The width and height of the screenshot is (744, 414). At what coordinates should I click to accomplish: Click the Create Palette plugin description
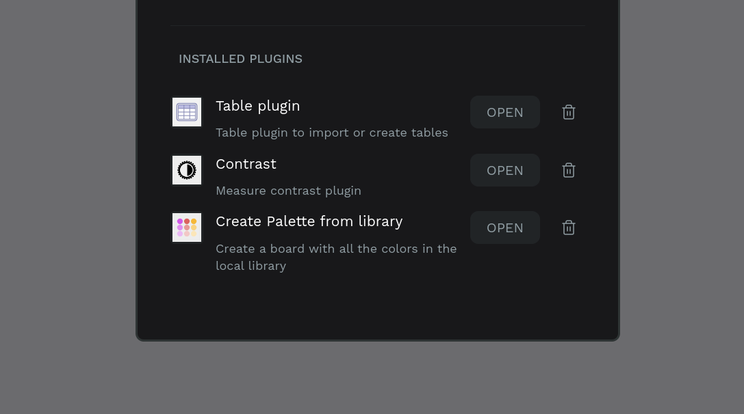(335, 257)
